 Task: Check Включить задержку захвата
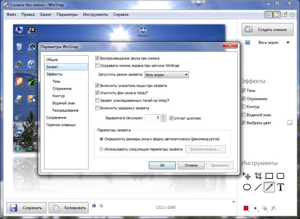tap(97, 108)
